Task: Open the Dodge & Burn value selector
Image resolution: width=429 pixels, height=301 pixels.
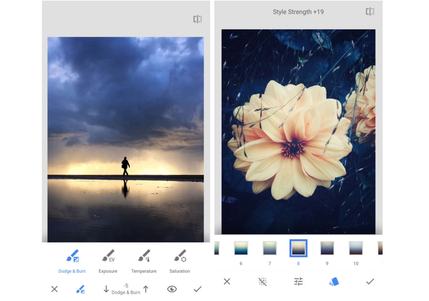Action: [x=126, y=288]
